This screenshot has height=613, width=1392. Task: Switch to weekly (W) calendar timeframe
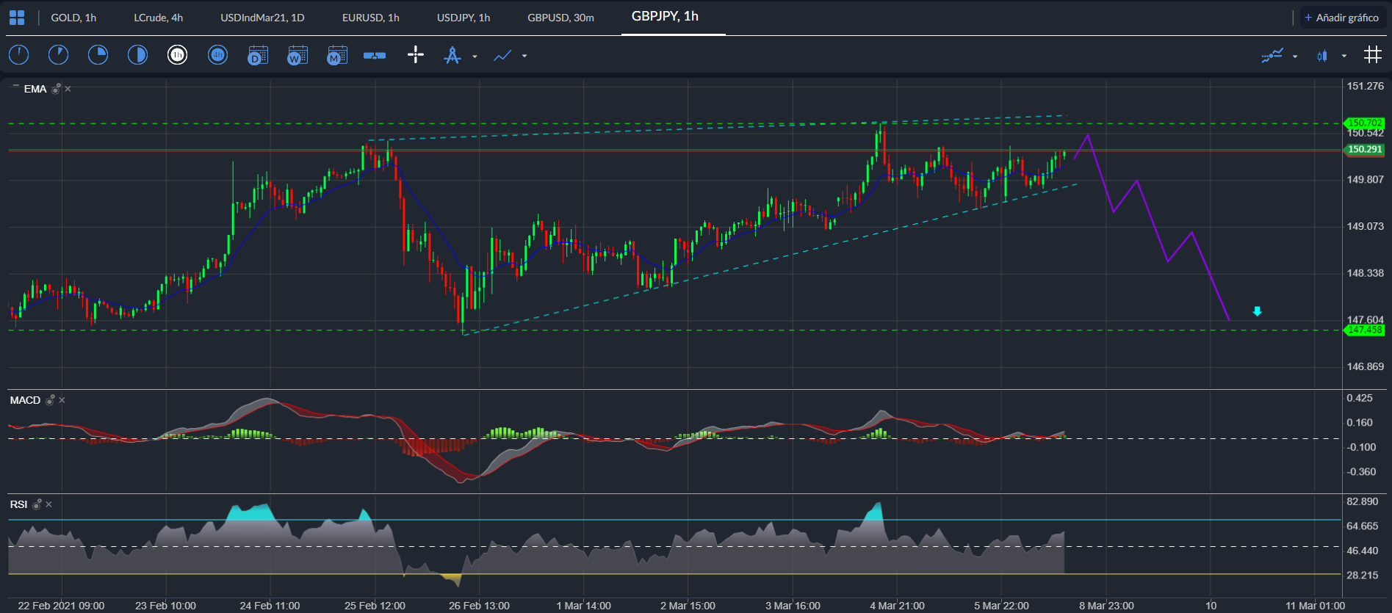point(297,55)
